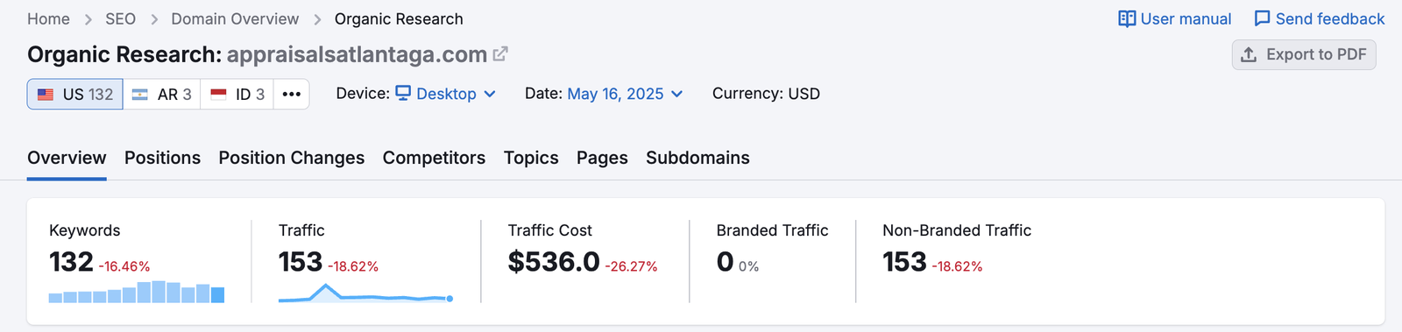Switch to the Positions tab
Viewport: 1402px width, 332px height.
point(162,158)
